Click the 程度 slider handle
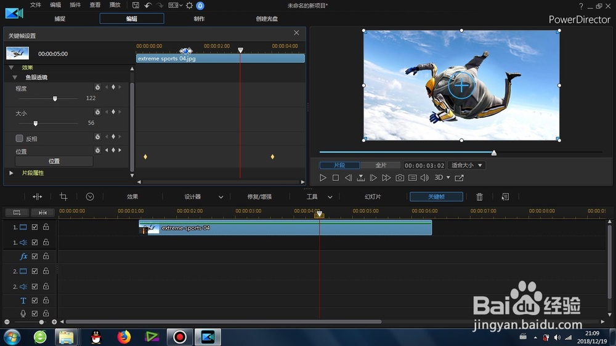This screenshot has height=346, width=616. [x=55, y=99]
